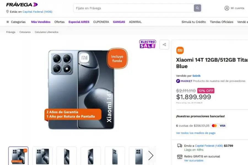Click the MARKET badge icon
This screenshot has width=248, height=165.
178,81
